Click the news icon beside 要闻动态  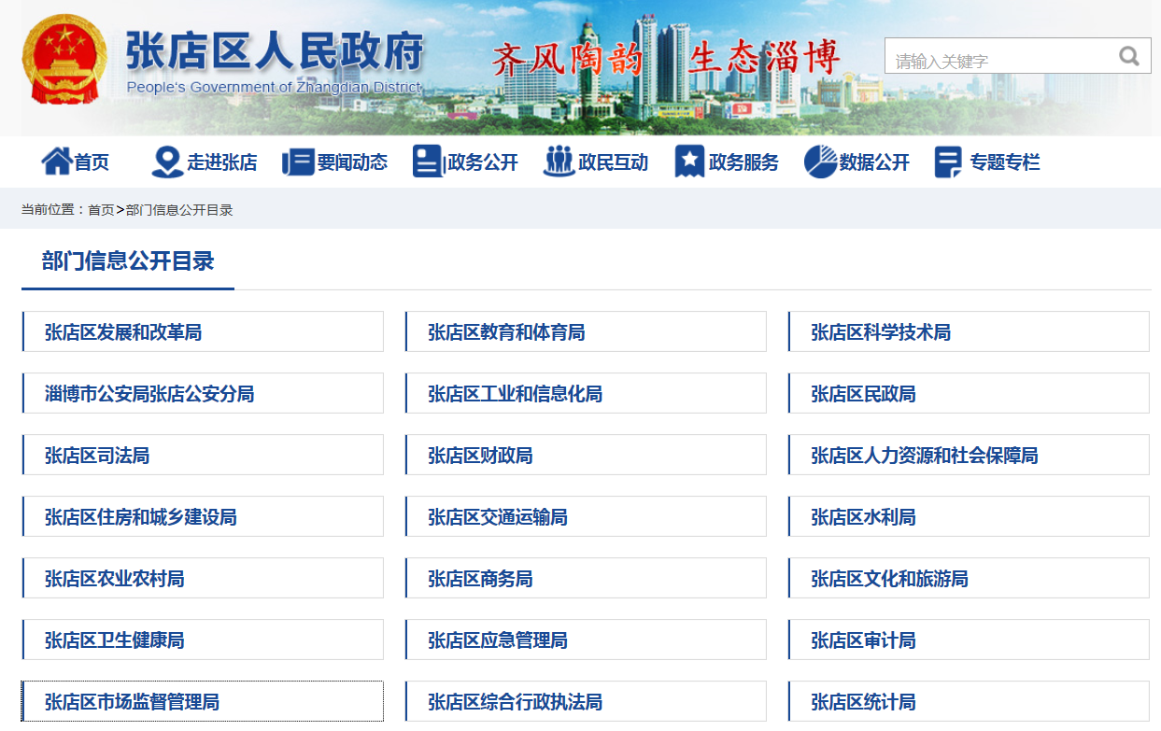click(x=298, y=162)
